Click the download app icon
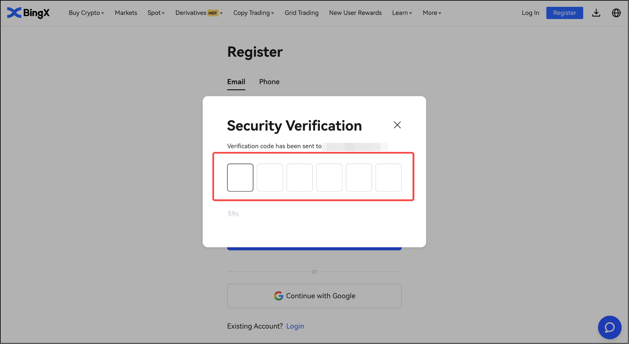This screenshot has width=629, height=344. [x=596, y=13]
